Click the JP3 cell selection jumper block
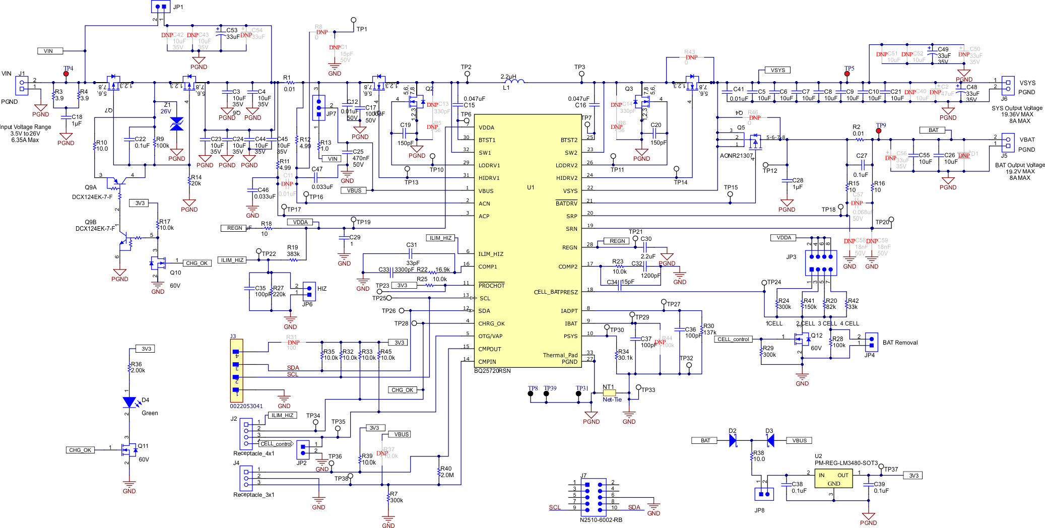This screenshot has width=1045, height=528. point(821,263)
